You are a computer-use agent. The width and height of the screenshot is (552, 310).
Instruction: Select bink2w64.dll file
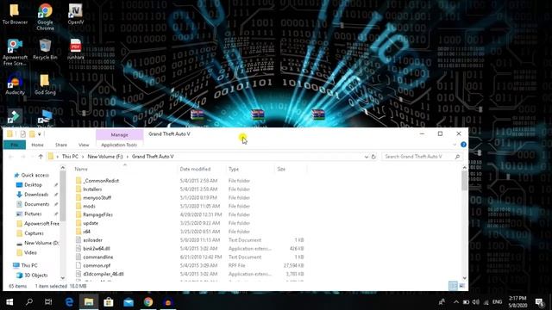[97, 249]
